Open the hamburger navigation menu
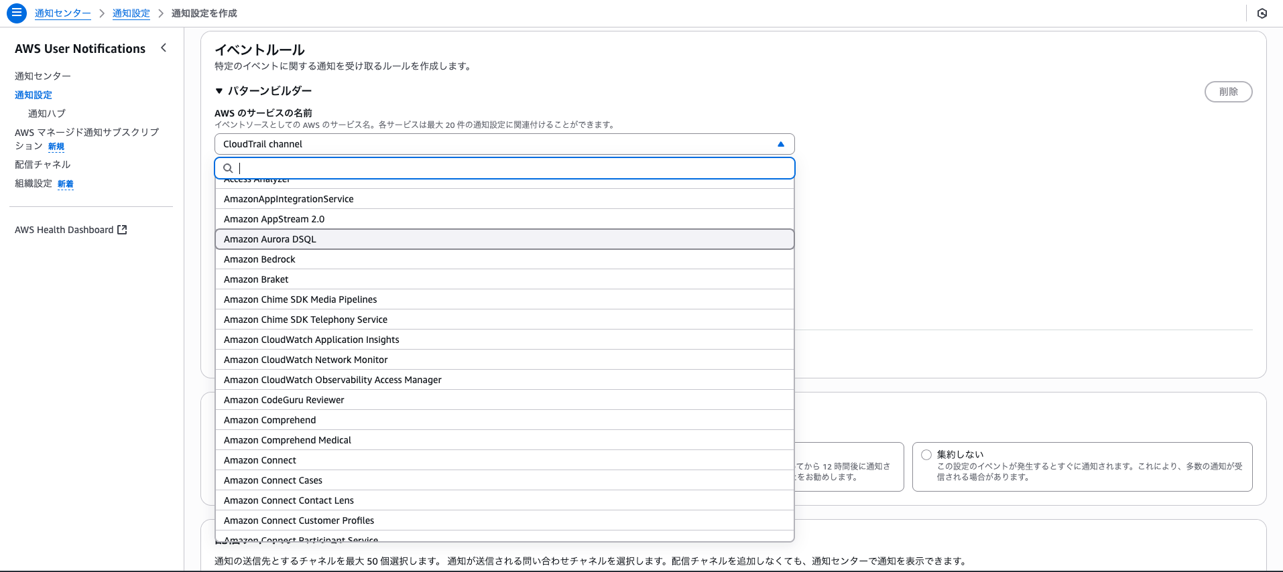 17,13
